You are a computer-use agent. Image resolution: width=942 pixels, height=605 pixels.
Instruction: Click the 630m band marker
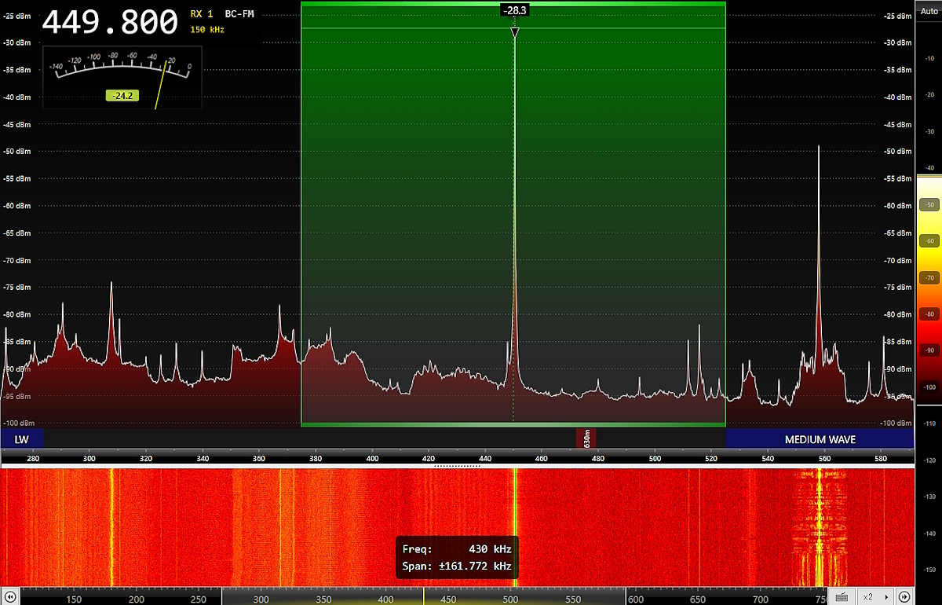pyautogui.click(x=586, y=438)
